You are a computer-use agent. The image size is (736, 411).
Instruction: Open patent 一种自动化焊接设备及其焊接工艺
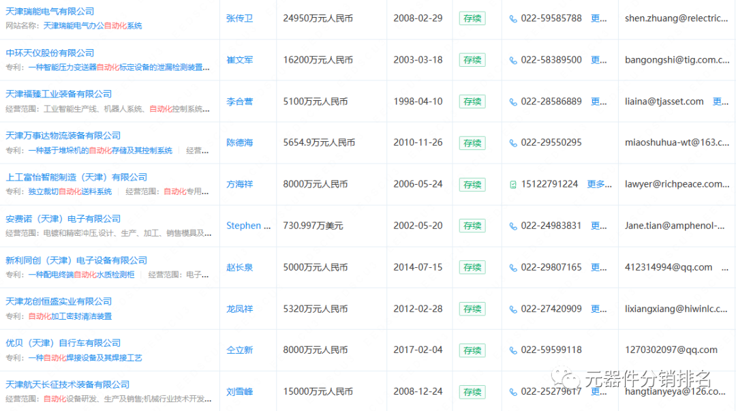point(85,358)
